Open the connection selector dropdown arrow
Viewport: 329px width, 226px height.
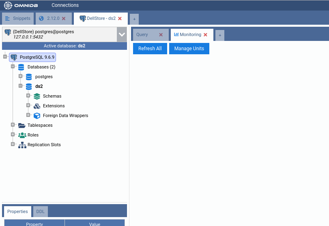click(x=122, y=34)
